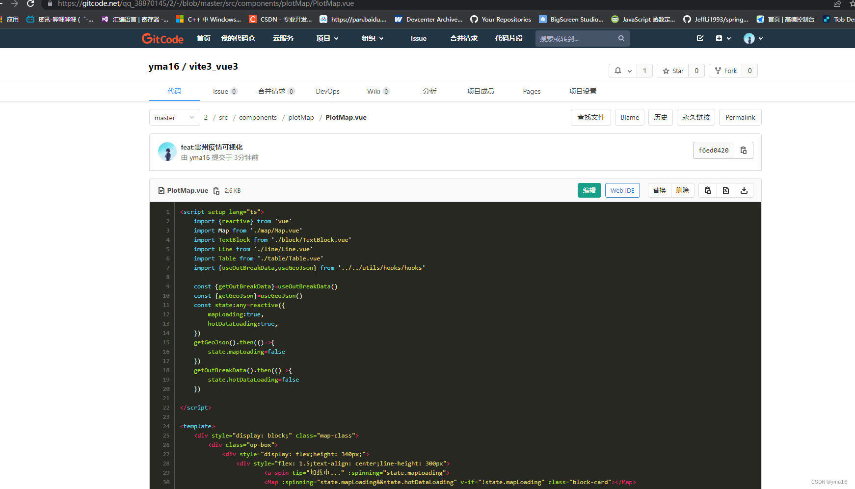Viewport: 855px width, 489px height.
Task: Open the master branch selector
Action: (x=175, y=118)
